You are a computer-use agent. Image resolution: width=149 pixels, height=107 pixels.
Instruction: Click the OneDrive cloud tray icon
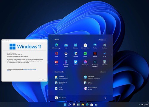(142, 105)
